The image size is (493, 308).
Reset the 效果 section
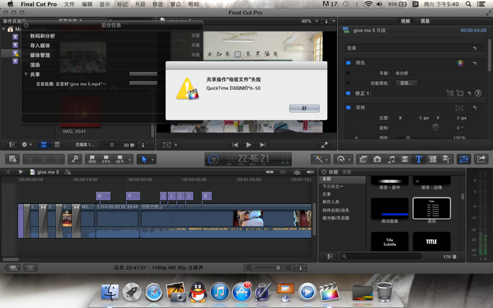[474, 48]
